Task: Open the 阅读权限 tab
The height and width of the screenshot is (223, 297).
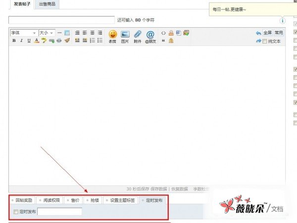Action: tap(49, 200)
